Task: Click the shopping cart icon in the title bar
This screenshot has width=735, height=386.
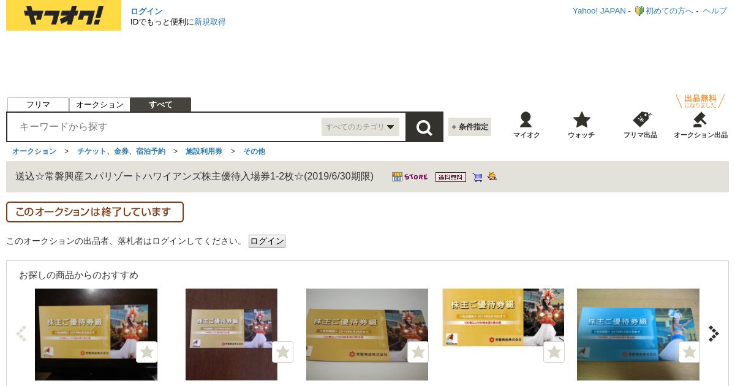Action: 477,177
